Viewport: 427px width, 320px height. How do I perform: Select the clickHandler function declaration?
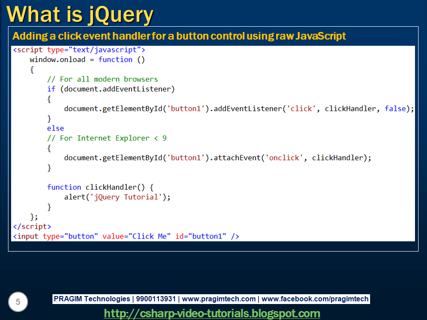coord(100,187)
